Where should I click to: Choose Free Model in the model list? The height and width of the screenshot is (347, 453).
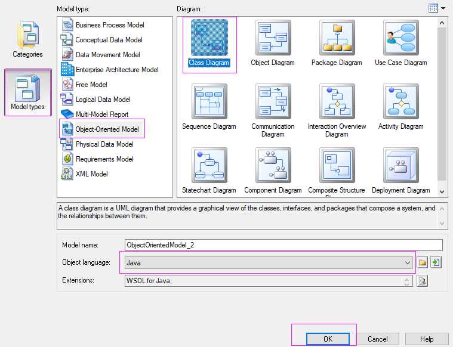(84, 85)
